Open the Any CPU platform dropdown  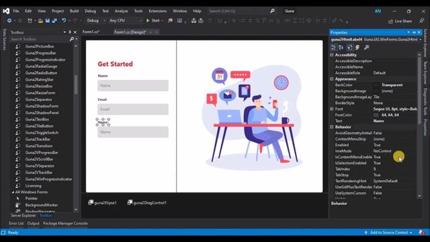tap(126, 21)
